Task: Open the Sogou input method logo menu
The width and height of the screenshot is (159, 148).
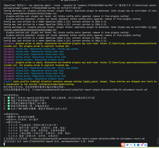Action: coord(123,145)
